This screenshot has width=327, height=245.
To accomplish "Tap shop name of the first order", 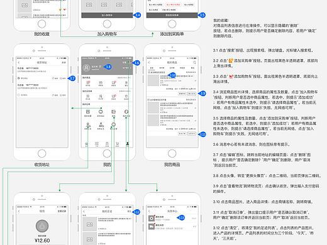I will 158,72.
